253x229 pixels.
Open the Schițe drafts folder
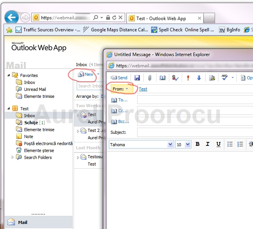(30, 123)
